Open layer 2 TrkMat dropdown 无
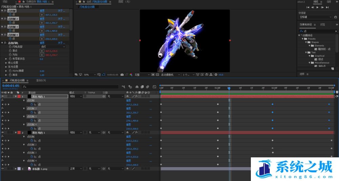 click(x=94, y=132)
